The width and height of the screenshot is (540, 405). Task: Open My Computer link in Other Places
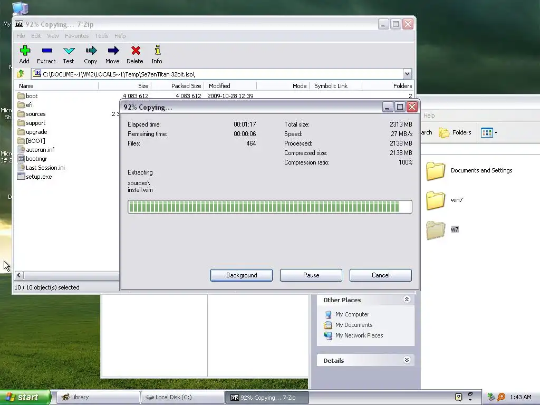click(347, 314)
